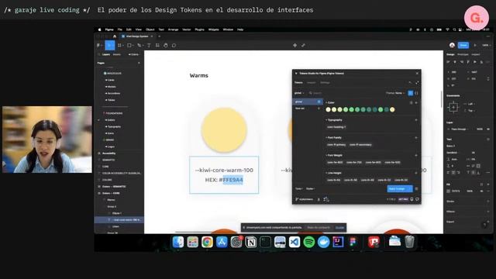Add a new Typography token with plus
496x279 pixels.
(x=416, y=120)
